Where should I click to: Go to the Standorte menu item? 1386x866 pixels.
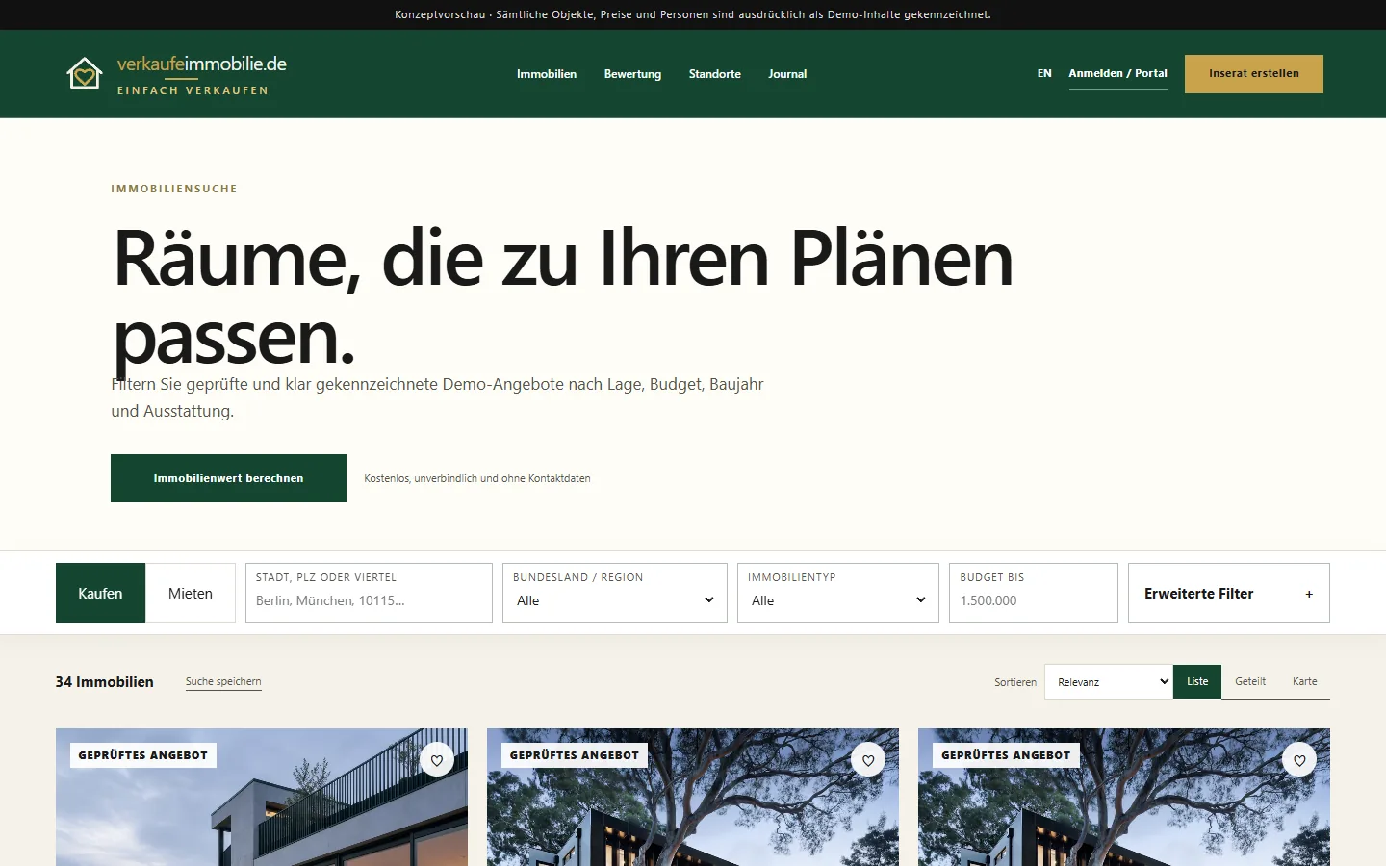(x=715, y=74)
